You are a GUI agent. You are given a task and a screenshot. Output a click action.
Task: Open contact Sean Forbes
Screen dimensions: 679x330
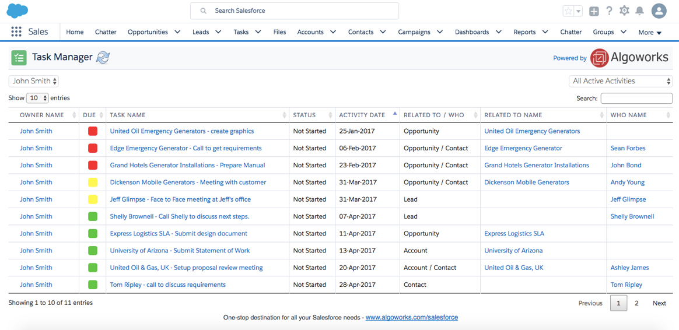pyautogui.click(x=628, y=148)
